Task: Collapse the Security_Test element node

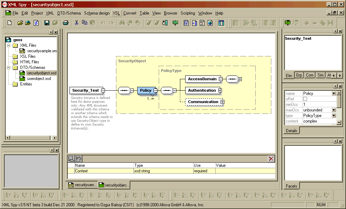Action: [x=103, y=90]
